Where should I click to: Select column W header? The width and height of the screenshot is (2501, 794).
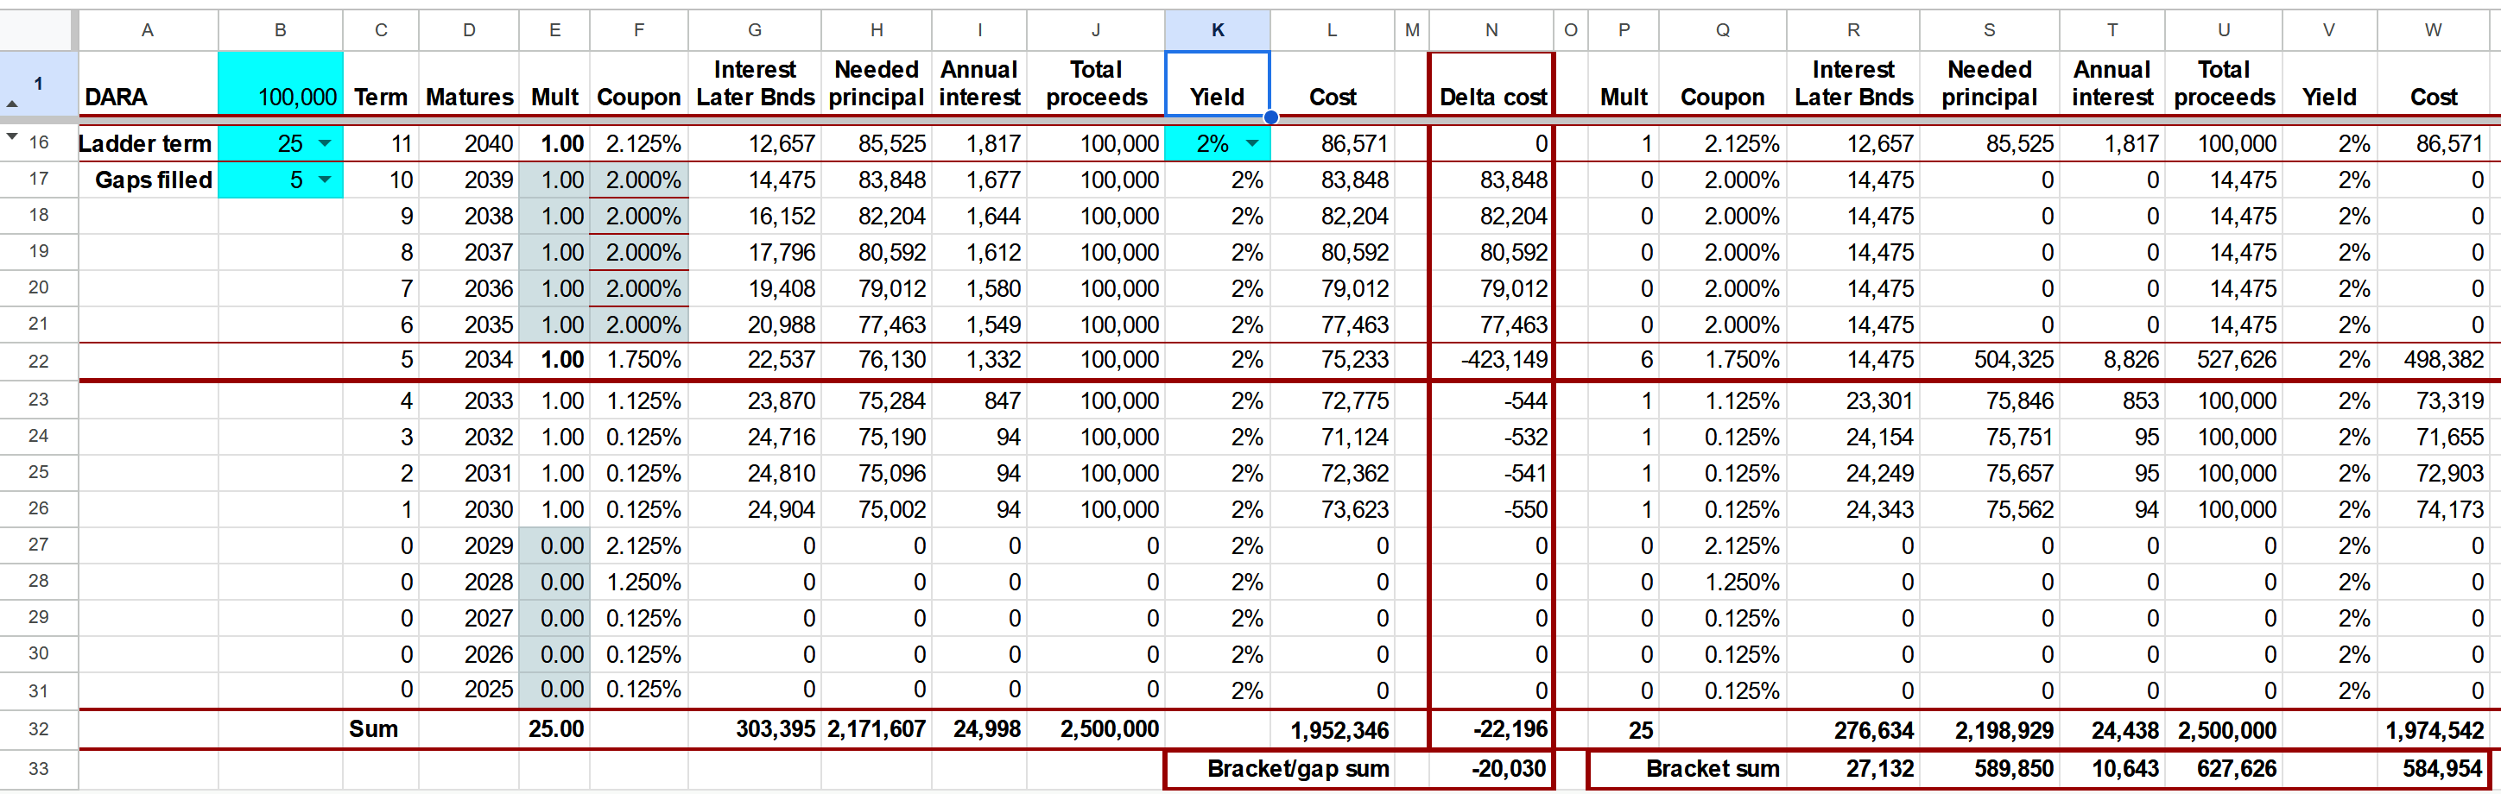[x=2432, y=30]
